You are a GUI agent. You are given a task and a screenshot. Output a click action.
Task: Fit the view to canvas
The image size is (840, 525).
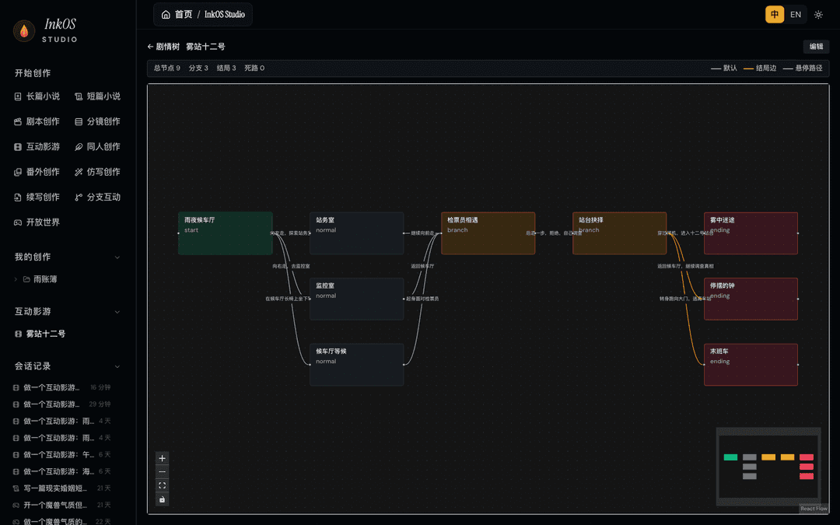[162, 485]
